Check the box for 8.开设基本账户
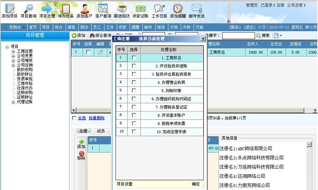This screenshot has height=190, width=318. 134,115
